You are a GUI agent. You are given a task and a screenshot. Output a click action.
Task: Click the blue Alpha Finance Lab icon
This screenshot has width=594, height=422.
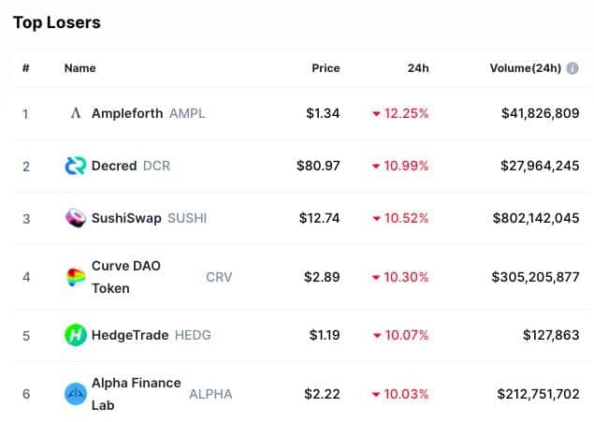(76, 394)
